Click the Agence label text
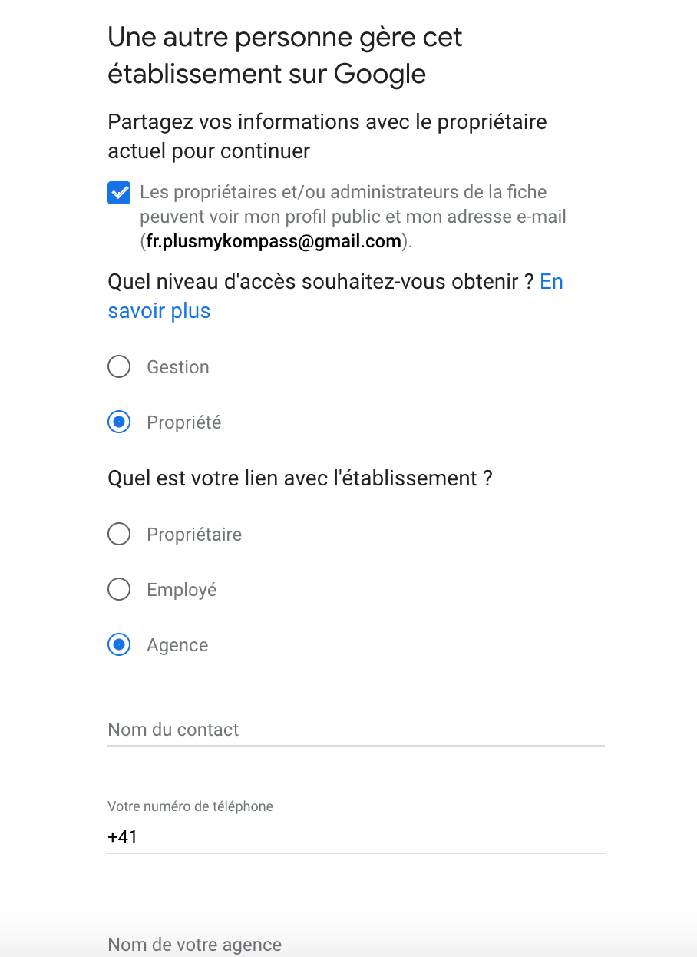Viewport: 697px width, 957px height. 177,646
